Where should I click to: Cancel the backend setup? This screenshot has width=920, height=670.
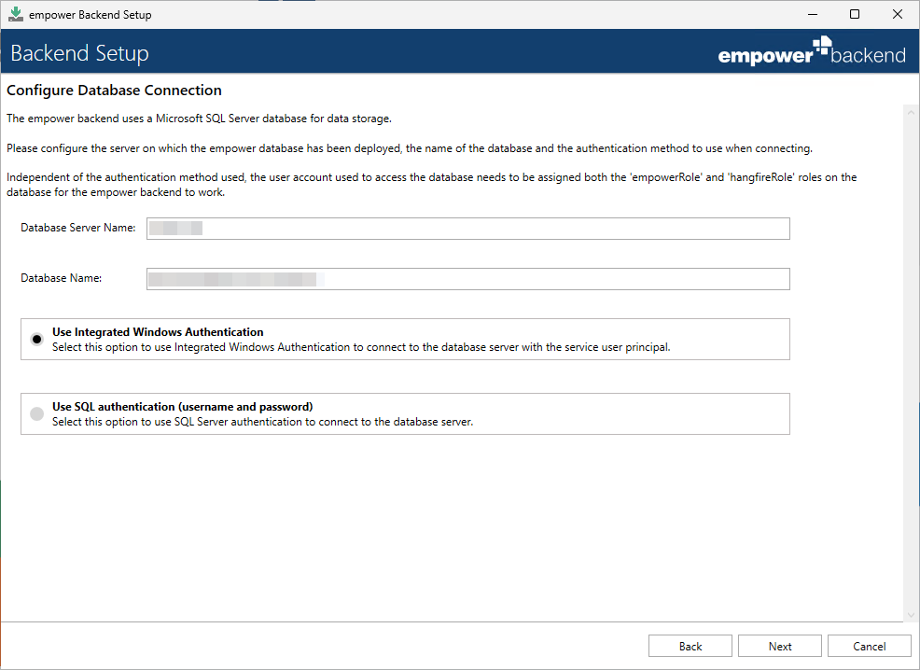(869, 646)
